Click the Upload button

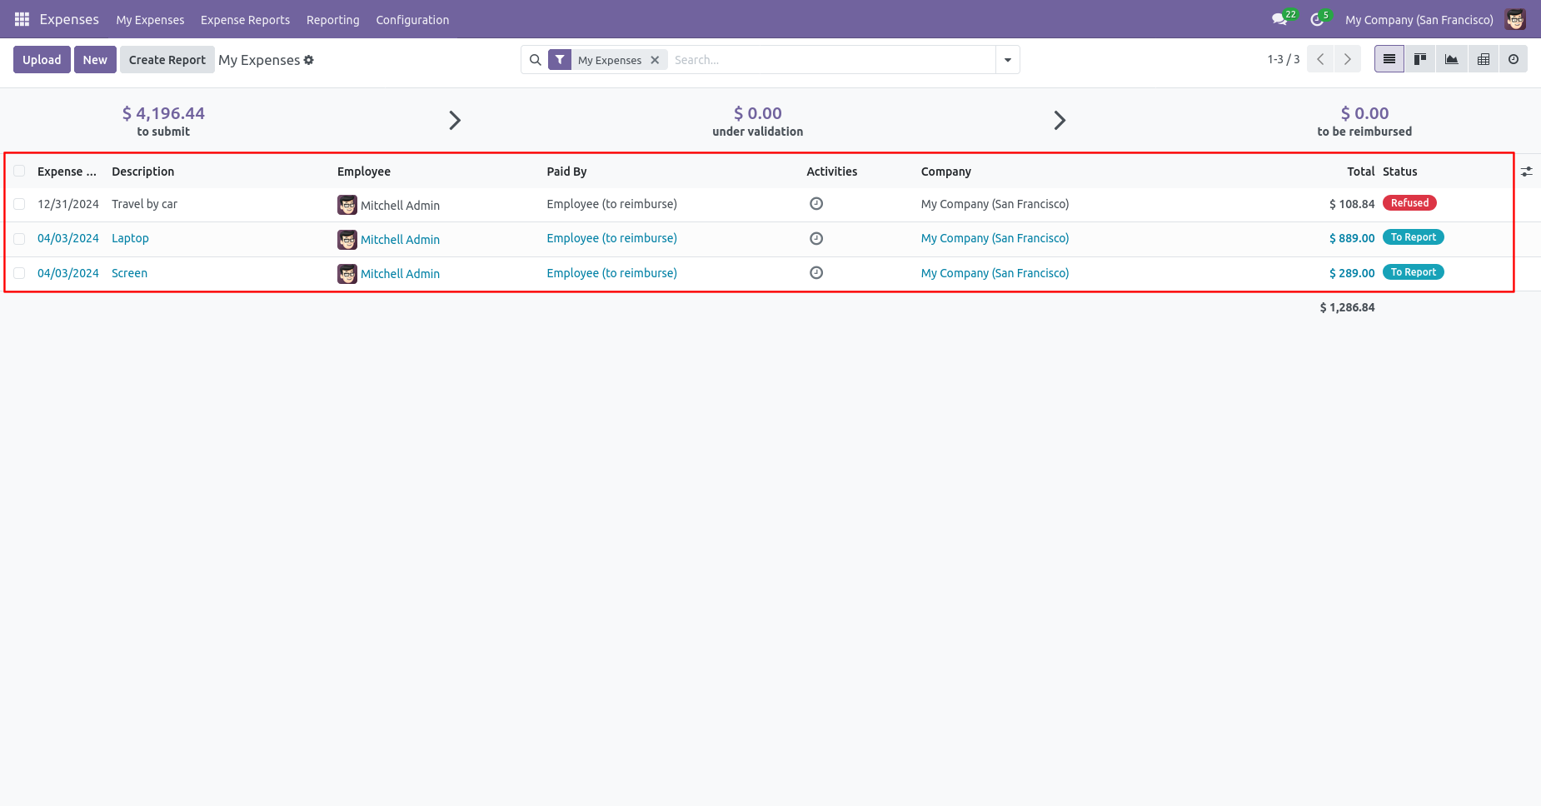click(x=42, y=60)
